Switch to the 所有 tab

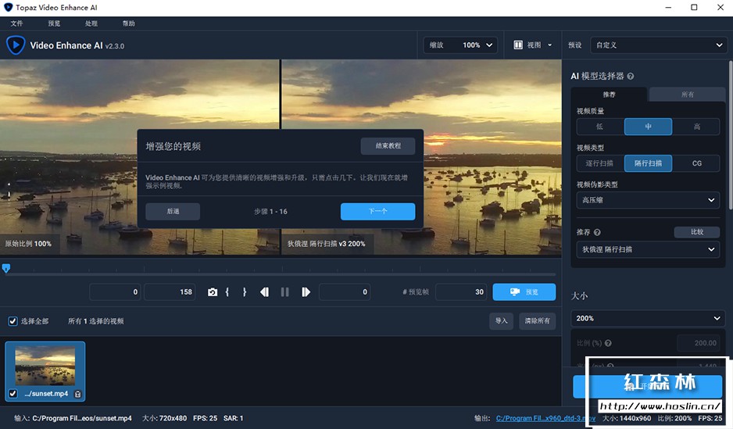(687, 95)
